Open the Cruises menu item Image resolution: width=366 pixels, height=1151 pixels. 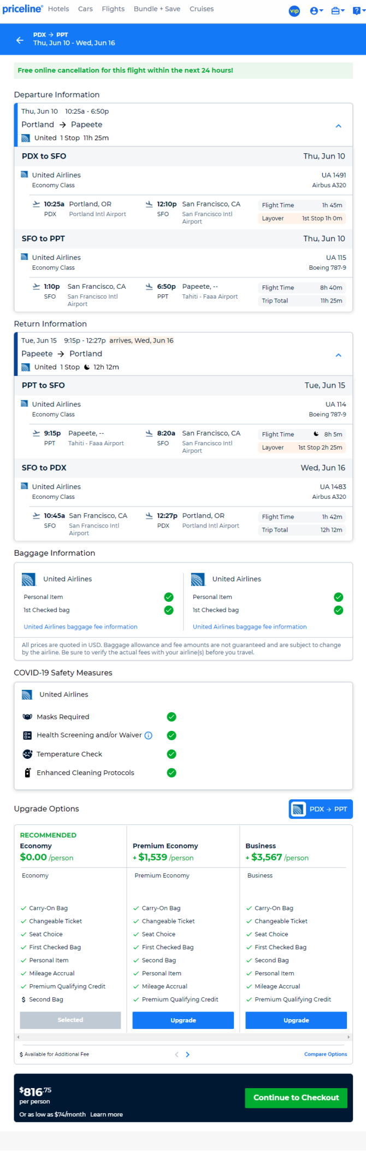pos(202,9)
